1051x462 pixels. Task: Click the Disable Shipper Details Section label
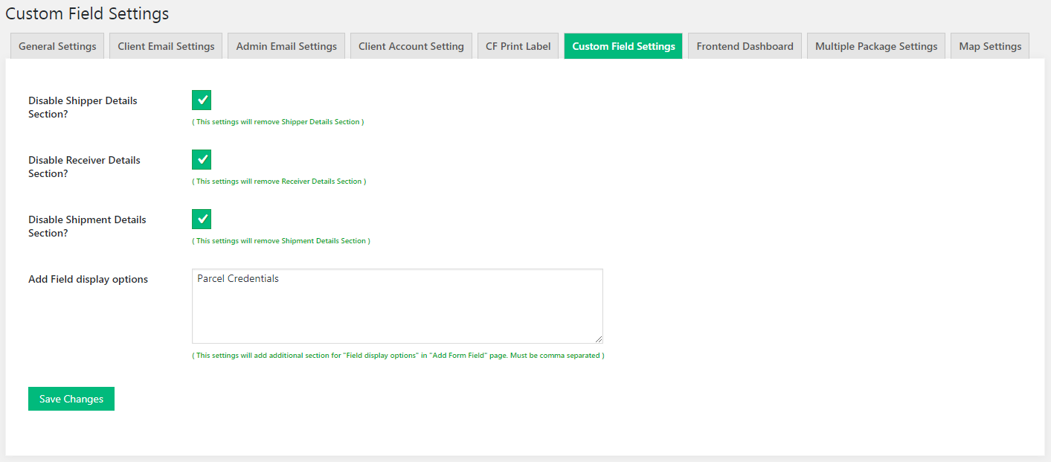pyautogui.click(x=83, y=107)
